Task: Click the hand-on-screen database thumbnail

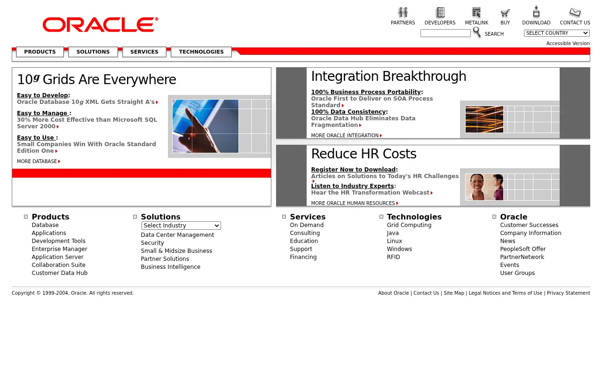Action: tap(206, 126)
